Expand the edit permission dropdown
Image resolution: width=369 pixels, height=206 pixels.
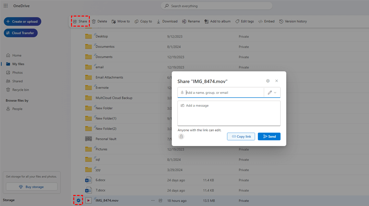(272, 92)
